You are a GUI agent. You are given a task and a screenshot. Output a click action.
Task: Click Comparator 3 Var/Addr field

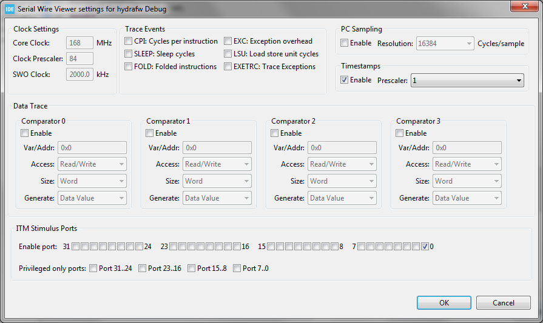[x=467, y=148]
